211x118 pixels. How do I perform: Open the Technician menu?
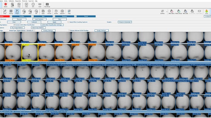tap(25, 1)
